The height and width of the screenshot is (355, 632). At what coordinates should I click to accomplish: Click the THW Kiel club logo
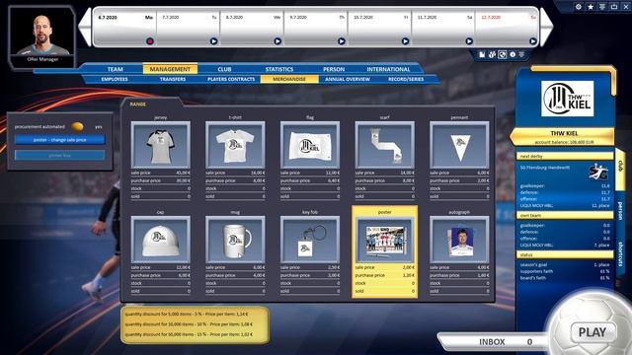pos(568,99)
